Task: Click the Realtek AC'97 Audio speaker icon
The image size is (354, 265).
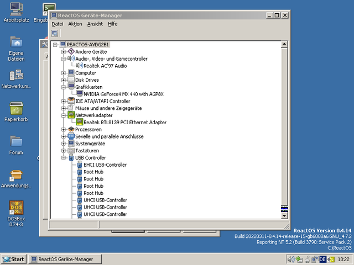Action: pyautogui.click(x=80, y=66)
